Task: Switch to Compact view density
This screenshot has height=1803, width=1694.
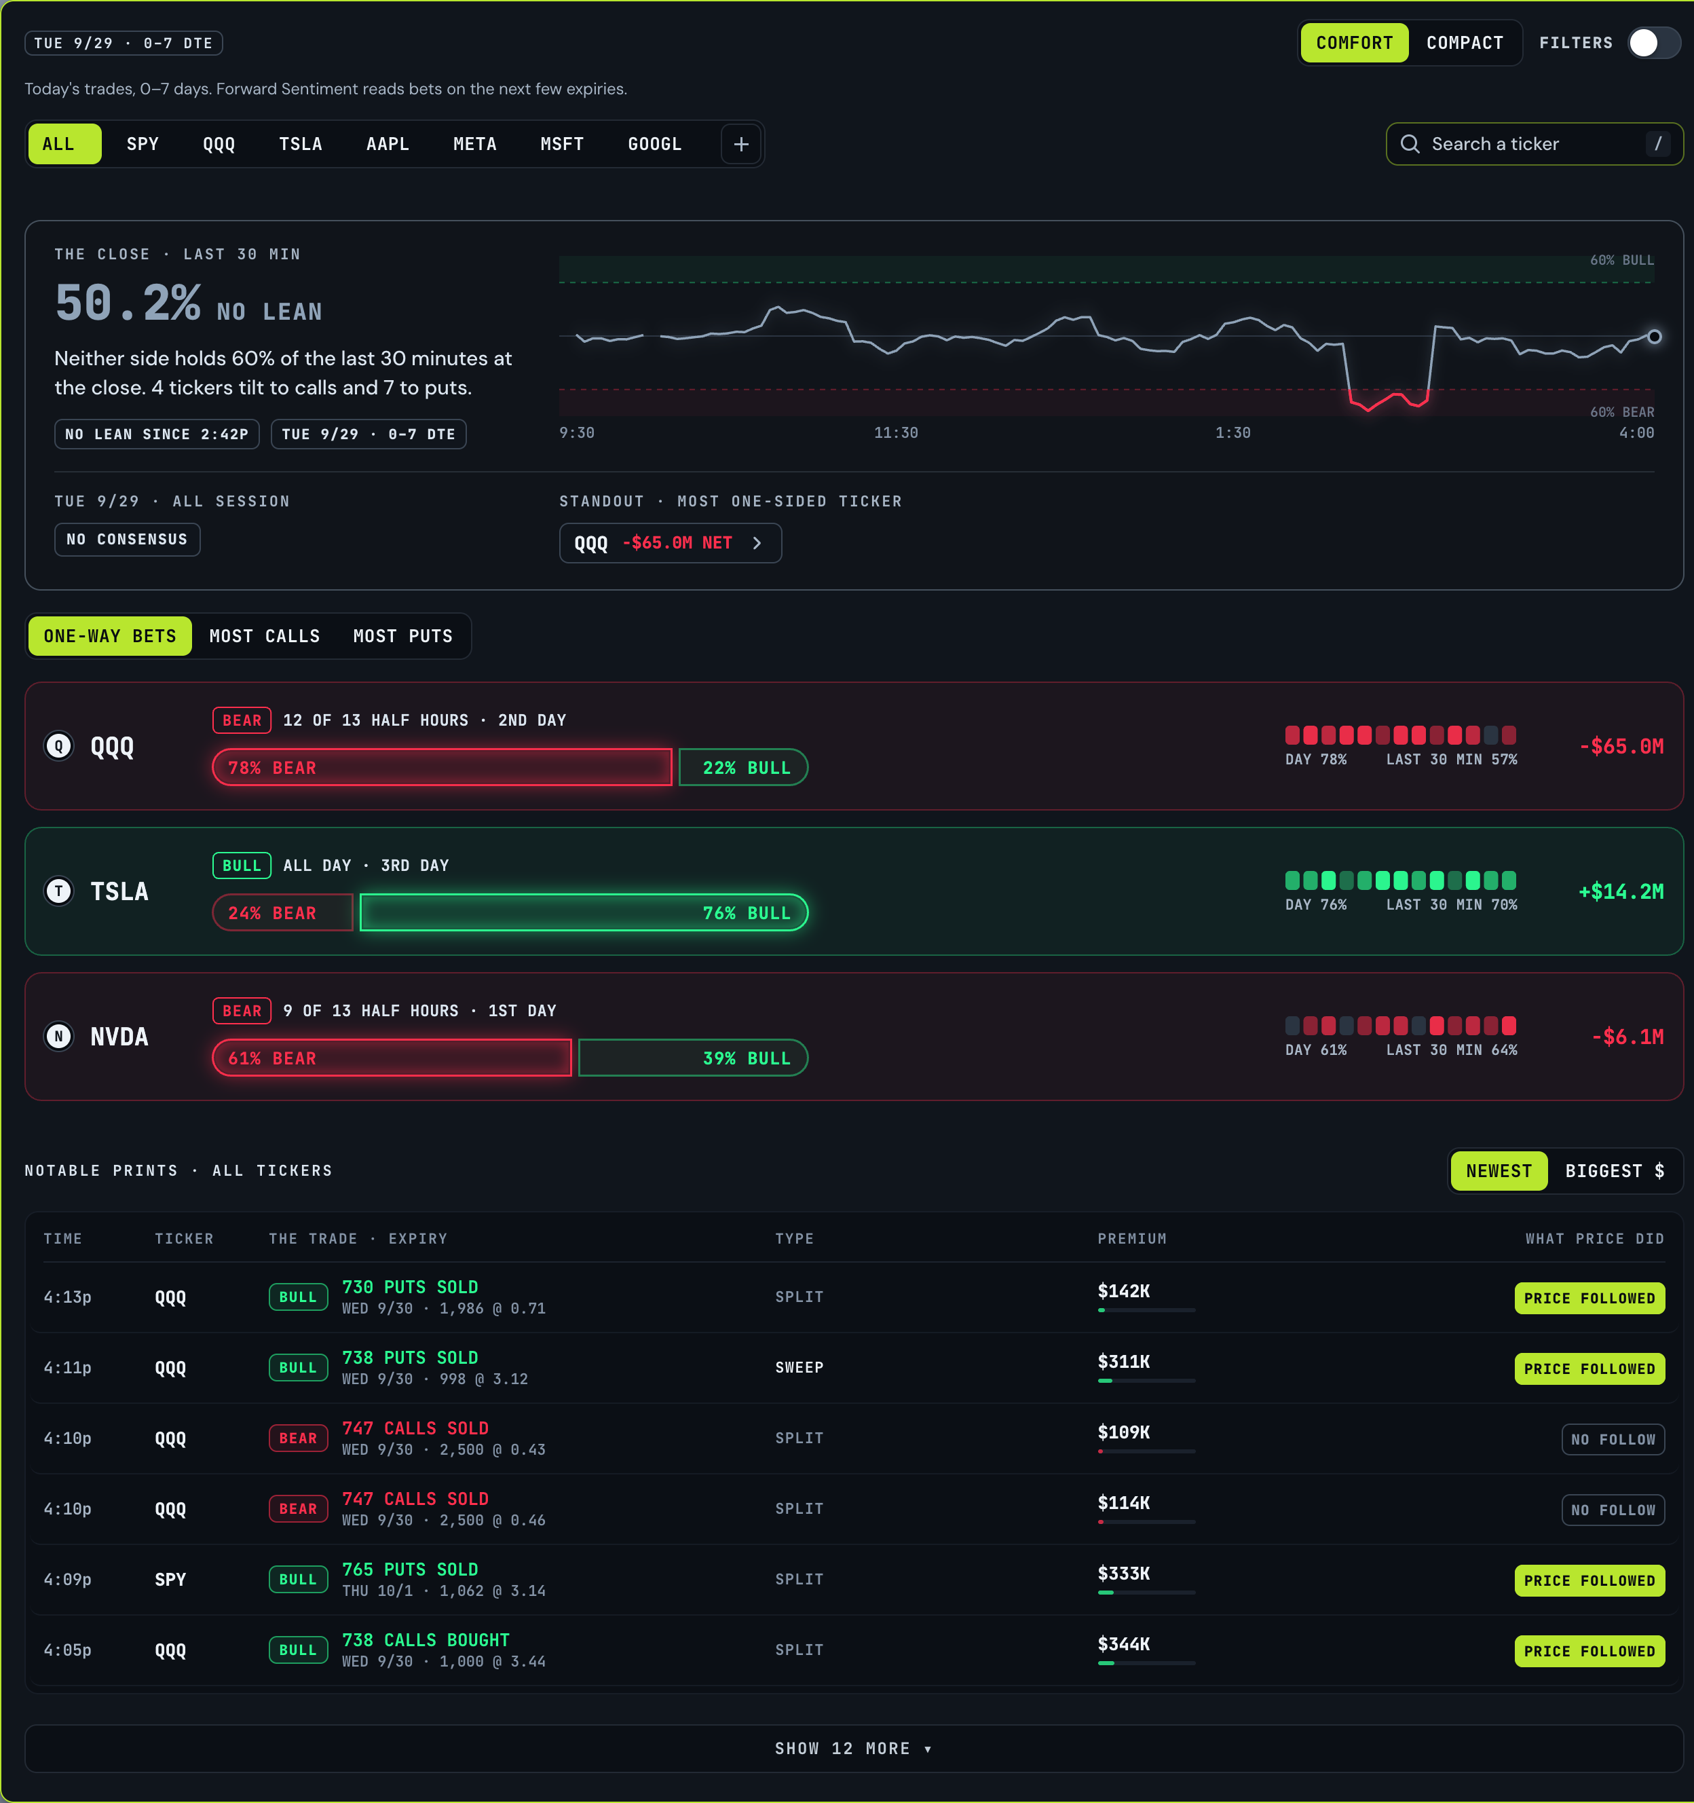Action: click(x=1465, y=43)
